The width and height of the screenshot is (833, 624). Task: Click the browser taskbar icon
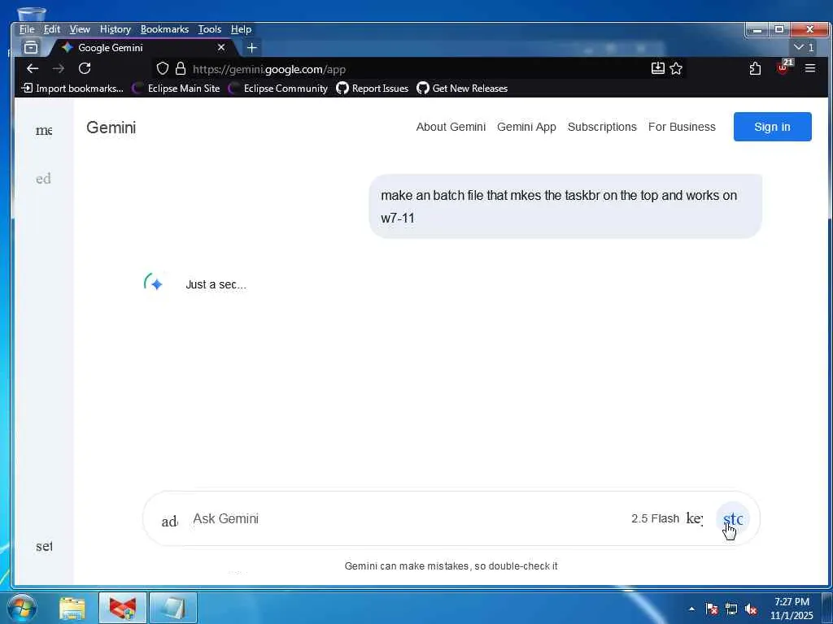click(123, 608)
